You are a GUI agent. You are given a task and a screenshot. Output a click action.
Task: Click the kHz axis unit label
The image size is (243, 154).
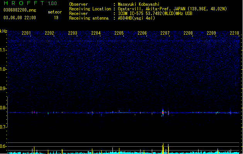pos(3,31)
